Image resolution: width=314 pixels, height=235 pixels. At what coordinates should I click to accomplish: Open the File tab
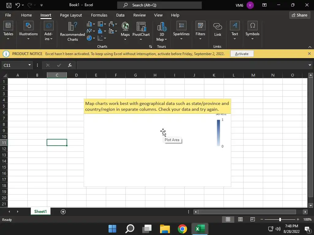point(8,15)
